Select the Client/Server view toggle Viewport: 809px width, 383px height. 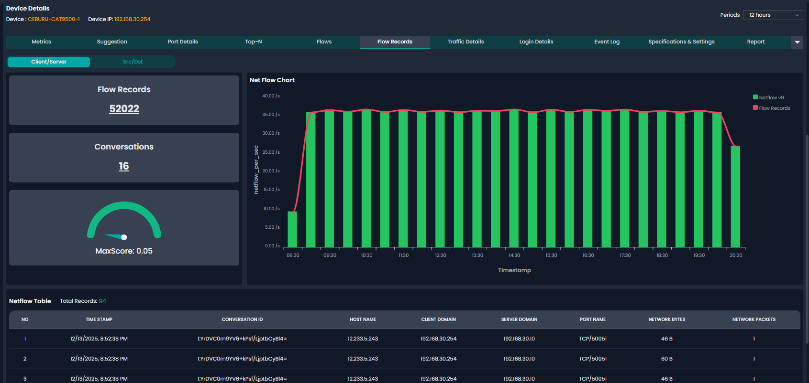coord(49,62)
